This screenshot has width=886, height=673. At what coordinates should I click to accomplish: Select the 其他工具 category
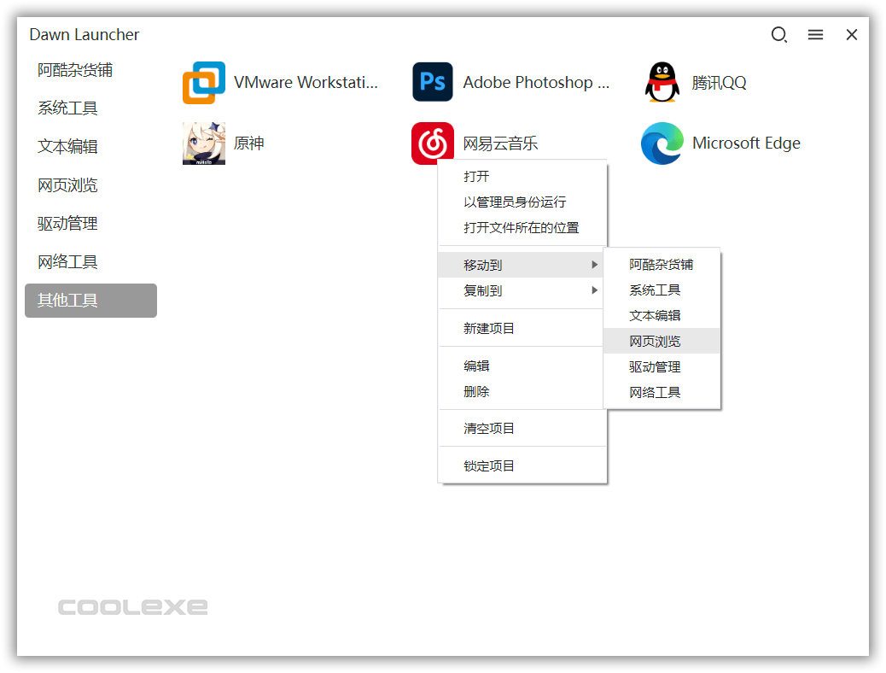coord(67,300)
